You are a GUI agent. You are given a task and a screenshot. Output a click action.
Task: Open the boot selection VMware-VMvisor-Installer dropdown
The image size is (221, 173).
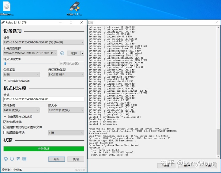click(x=30, y=53)
